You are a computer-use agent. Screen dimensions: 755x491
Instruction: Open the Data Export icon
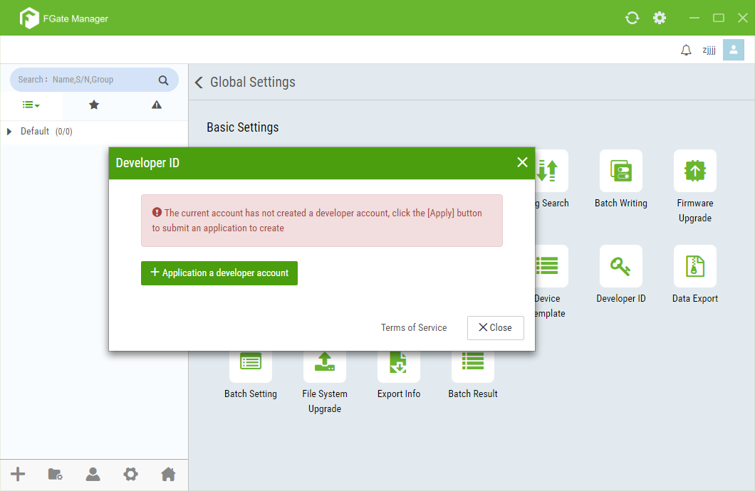694,266
